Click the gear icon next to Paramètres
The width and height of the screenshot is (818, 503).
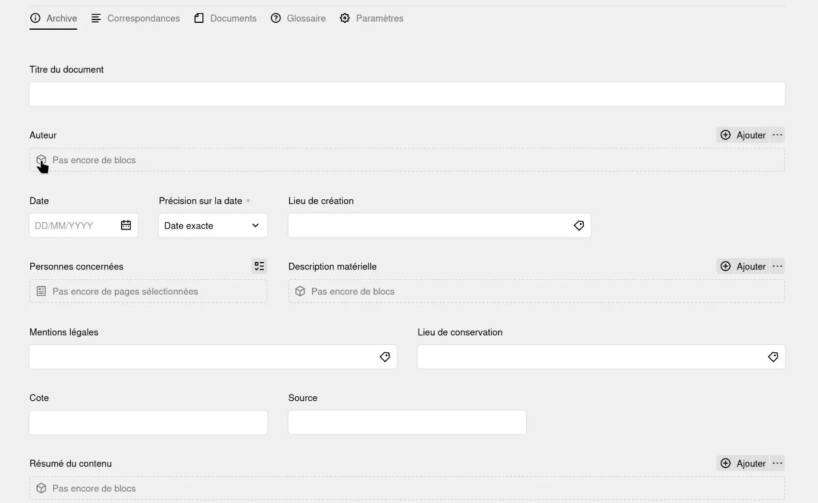click(x=344, y=18)
